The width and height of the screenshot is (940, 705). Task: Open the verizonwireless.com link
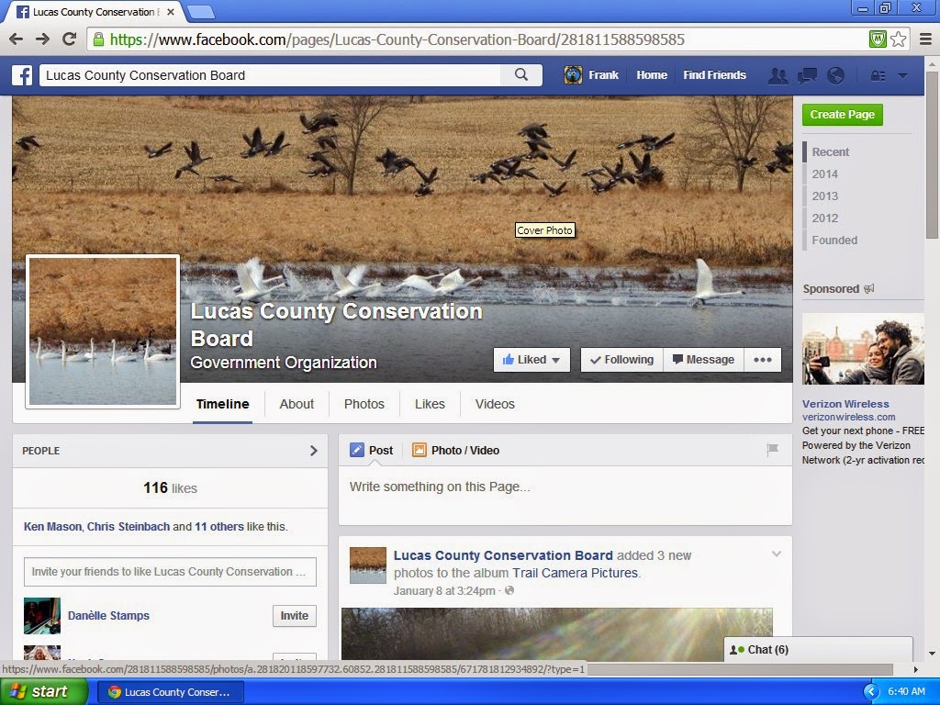(x=848, y=418)
